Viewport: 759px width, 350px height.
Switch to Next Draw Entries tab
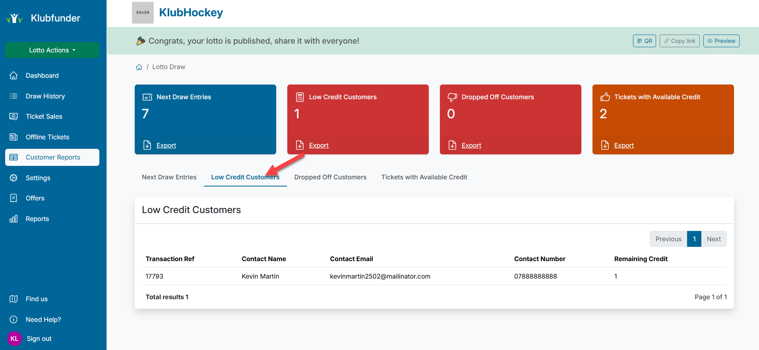tap(169, 177)
